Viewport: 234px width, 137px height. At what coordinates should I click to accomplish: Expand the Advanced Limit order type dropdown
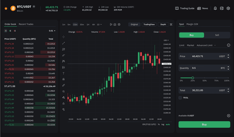click(x=206, y=45)
